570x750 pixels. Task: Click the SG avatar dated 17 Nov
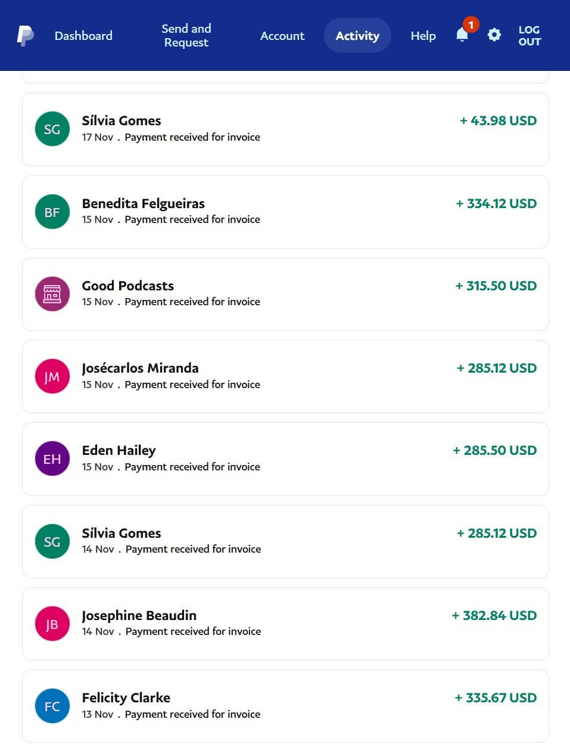[52, 129]
